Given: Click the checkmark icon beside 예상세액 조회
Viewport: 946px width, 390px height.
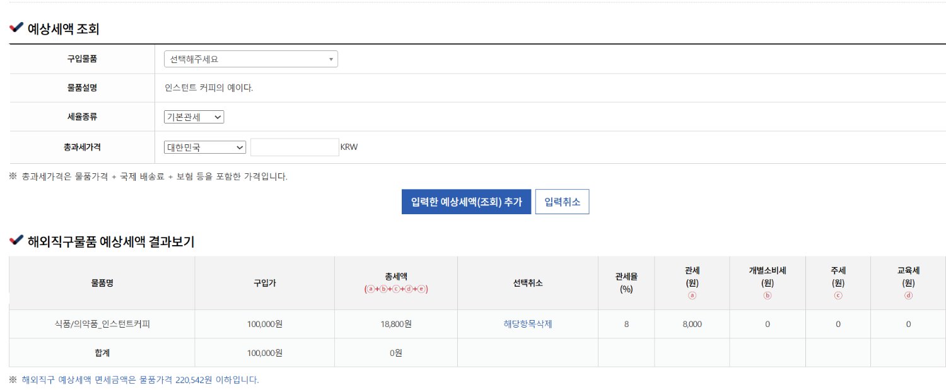Looking at the screenshot, I should (x=16, y=28).
